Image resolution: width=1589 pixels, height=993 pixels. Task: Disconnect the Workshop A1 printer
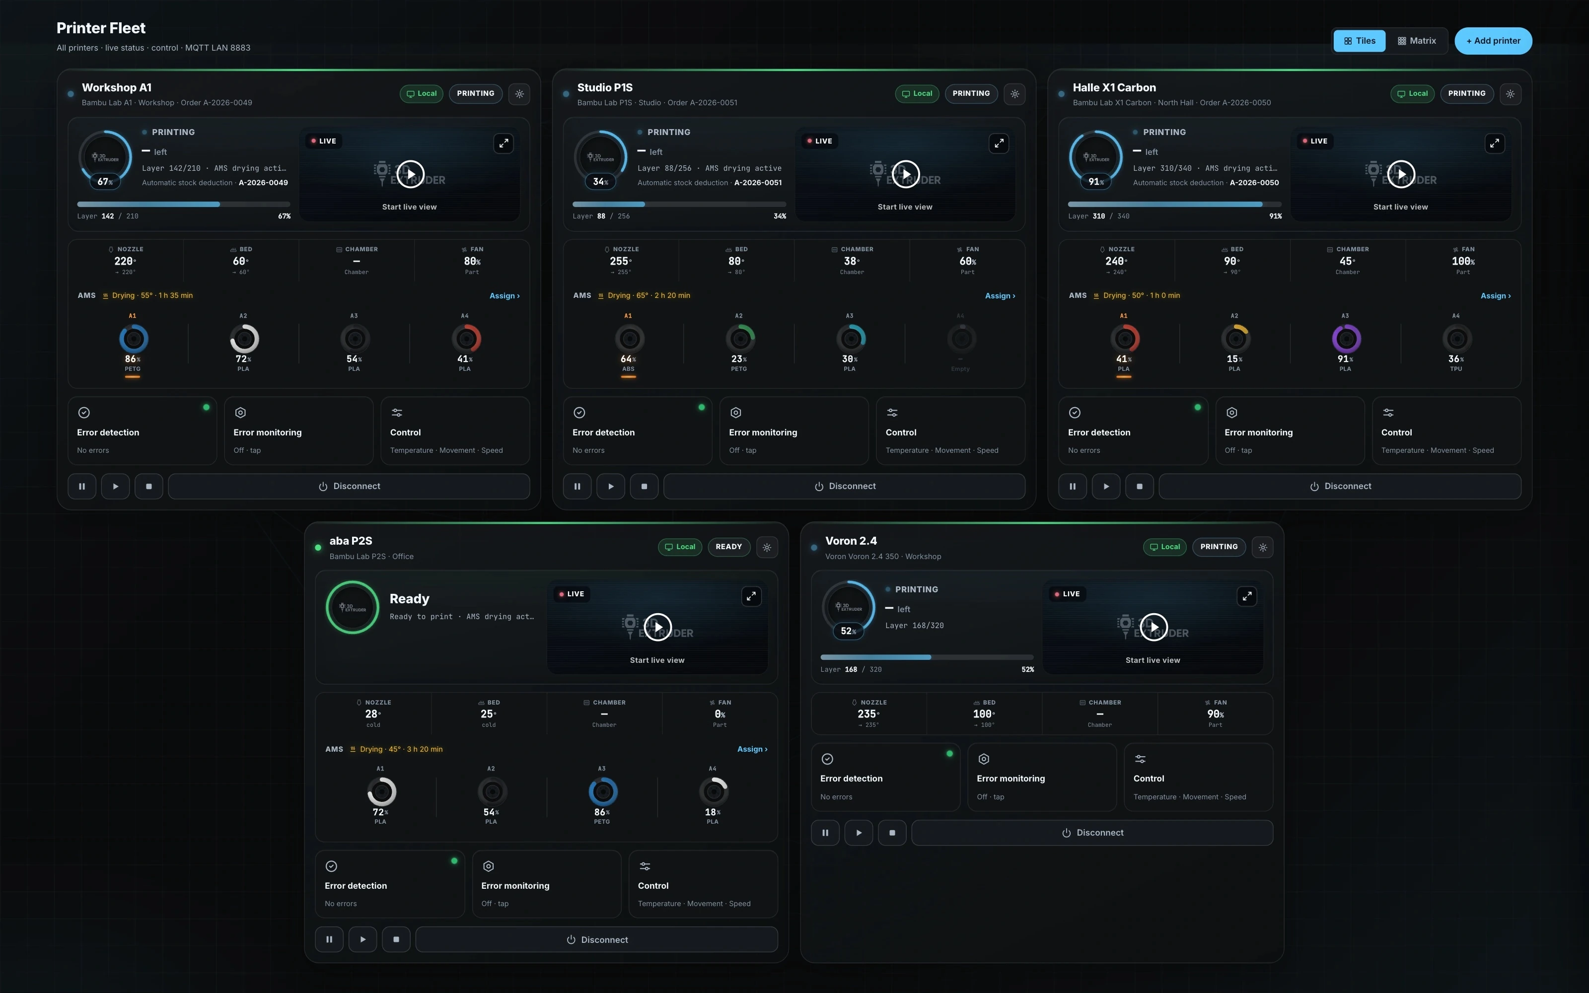click(x=349, y=487)
